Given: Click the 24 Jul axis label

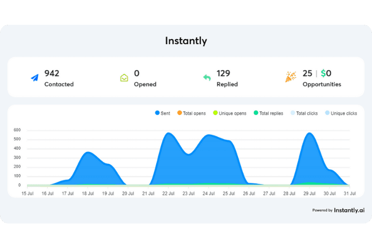Looking at the screenshot, I should tap(208, 193).
